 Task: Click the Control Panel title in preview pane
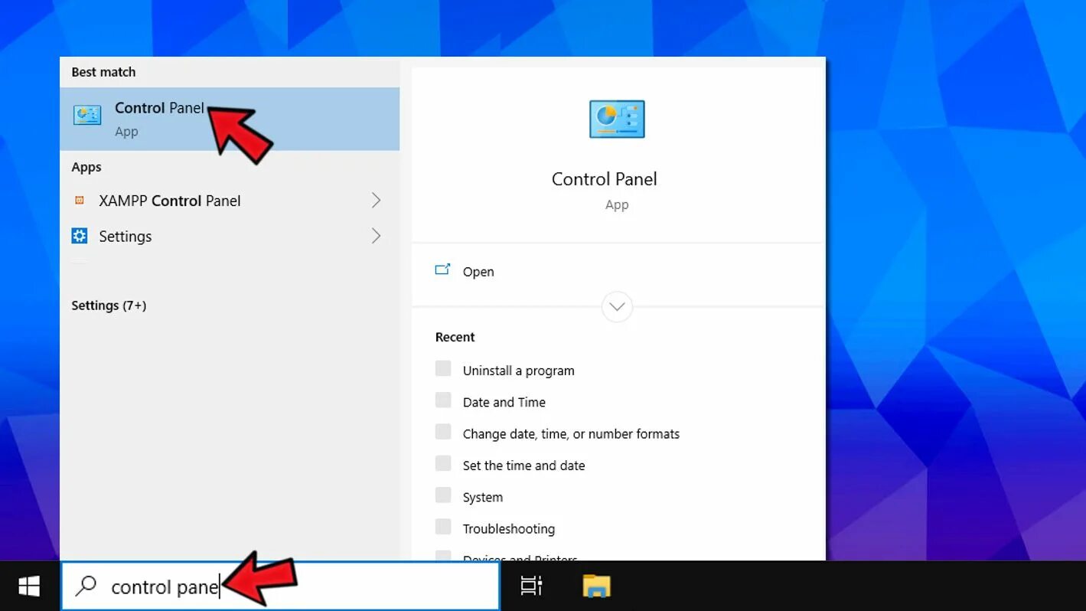(x=605, y=179)
